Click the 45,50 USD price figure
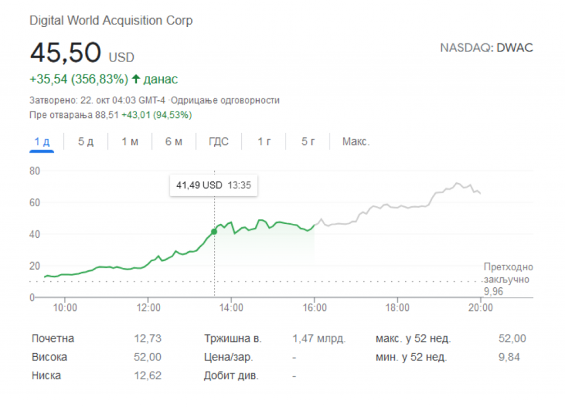Screen dimensions: 565x407 (65, 53)
